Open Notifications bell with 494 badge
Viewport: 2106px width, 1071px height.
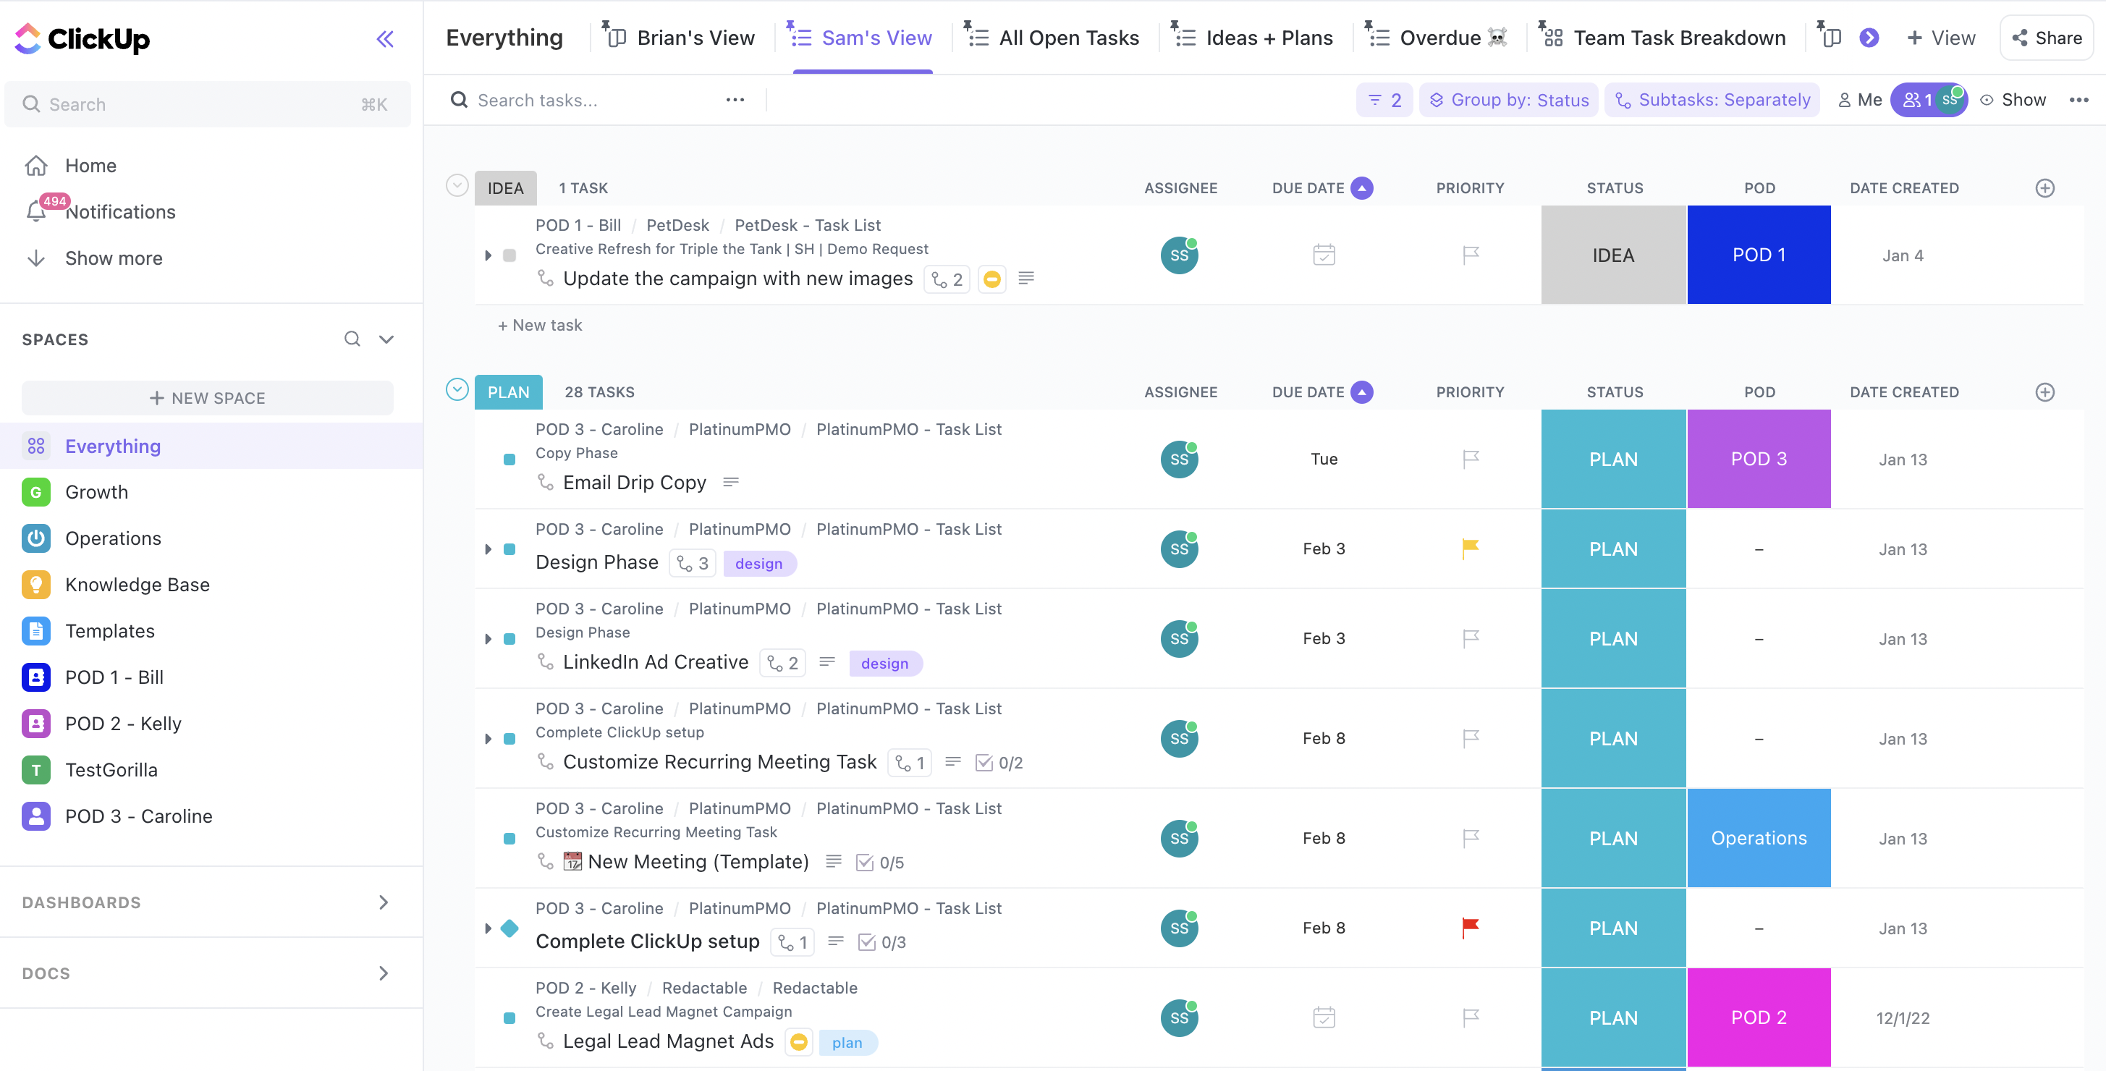coord(36,212)
